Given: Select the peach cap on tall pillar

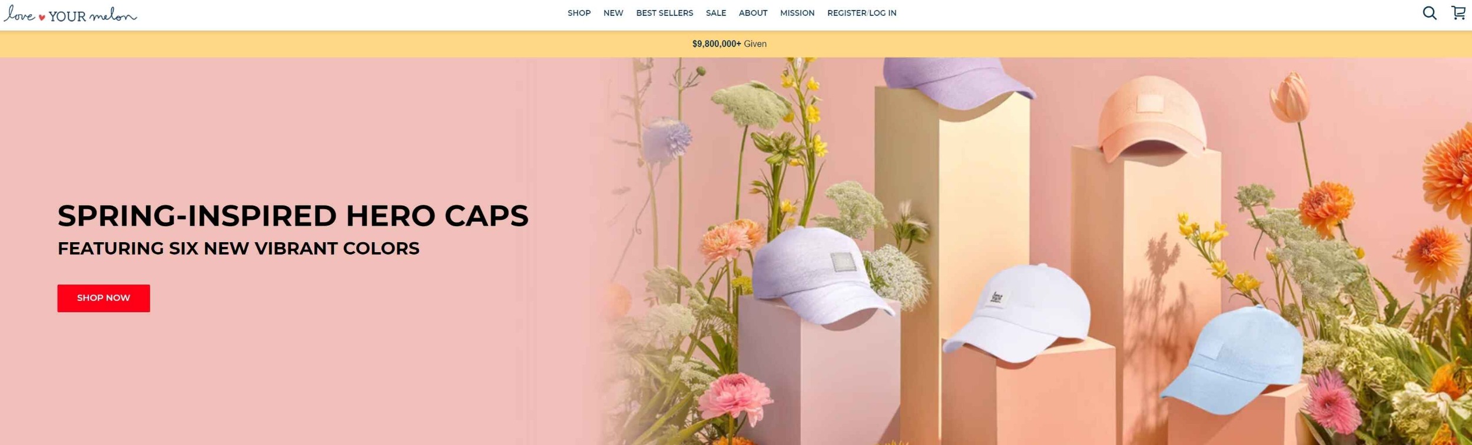Looking at the screenshot, I should click(1151, 121).
